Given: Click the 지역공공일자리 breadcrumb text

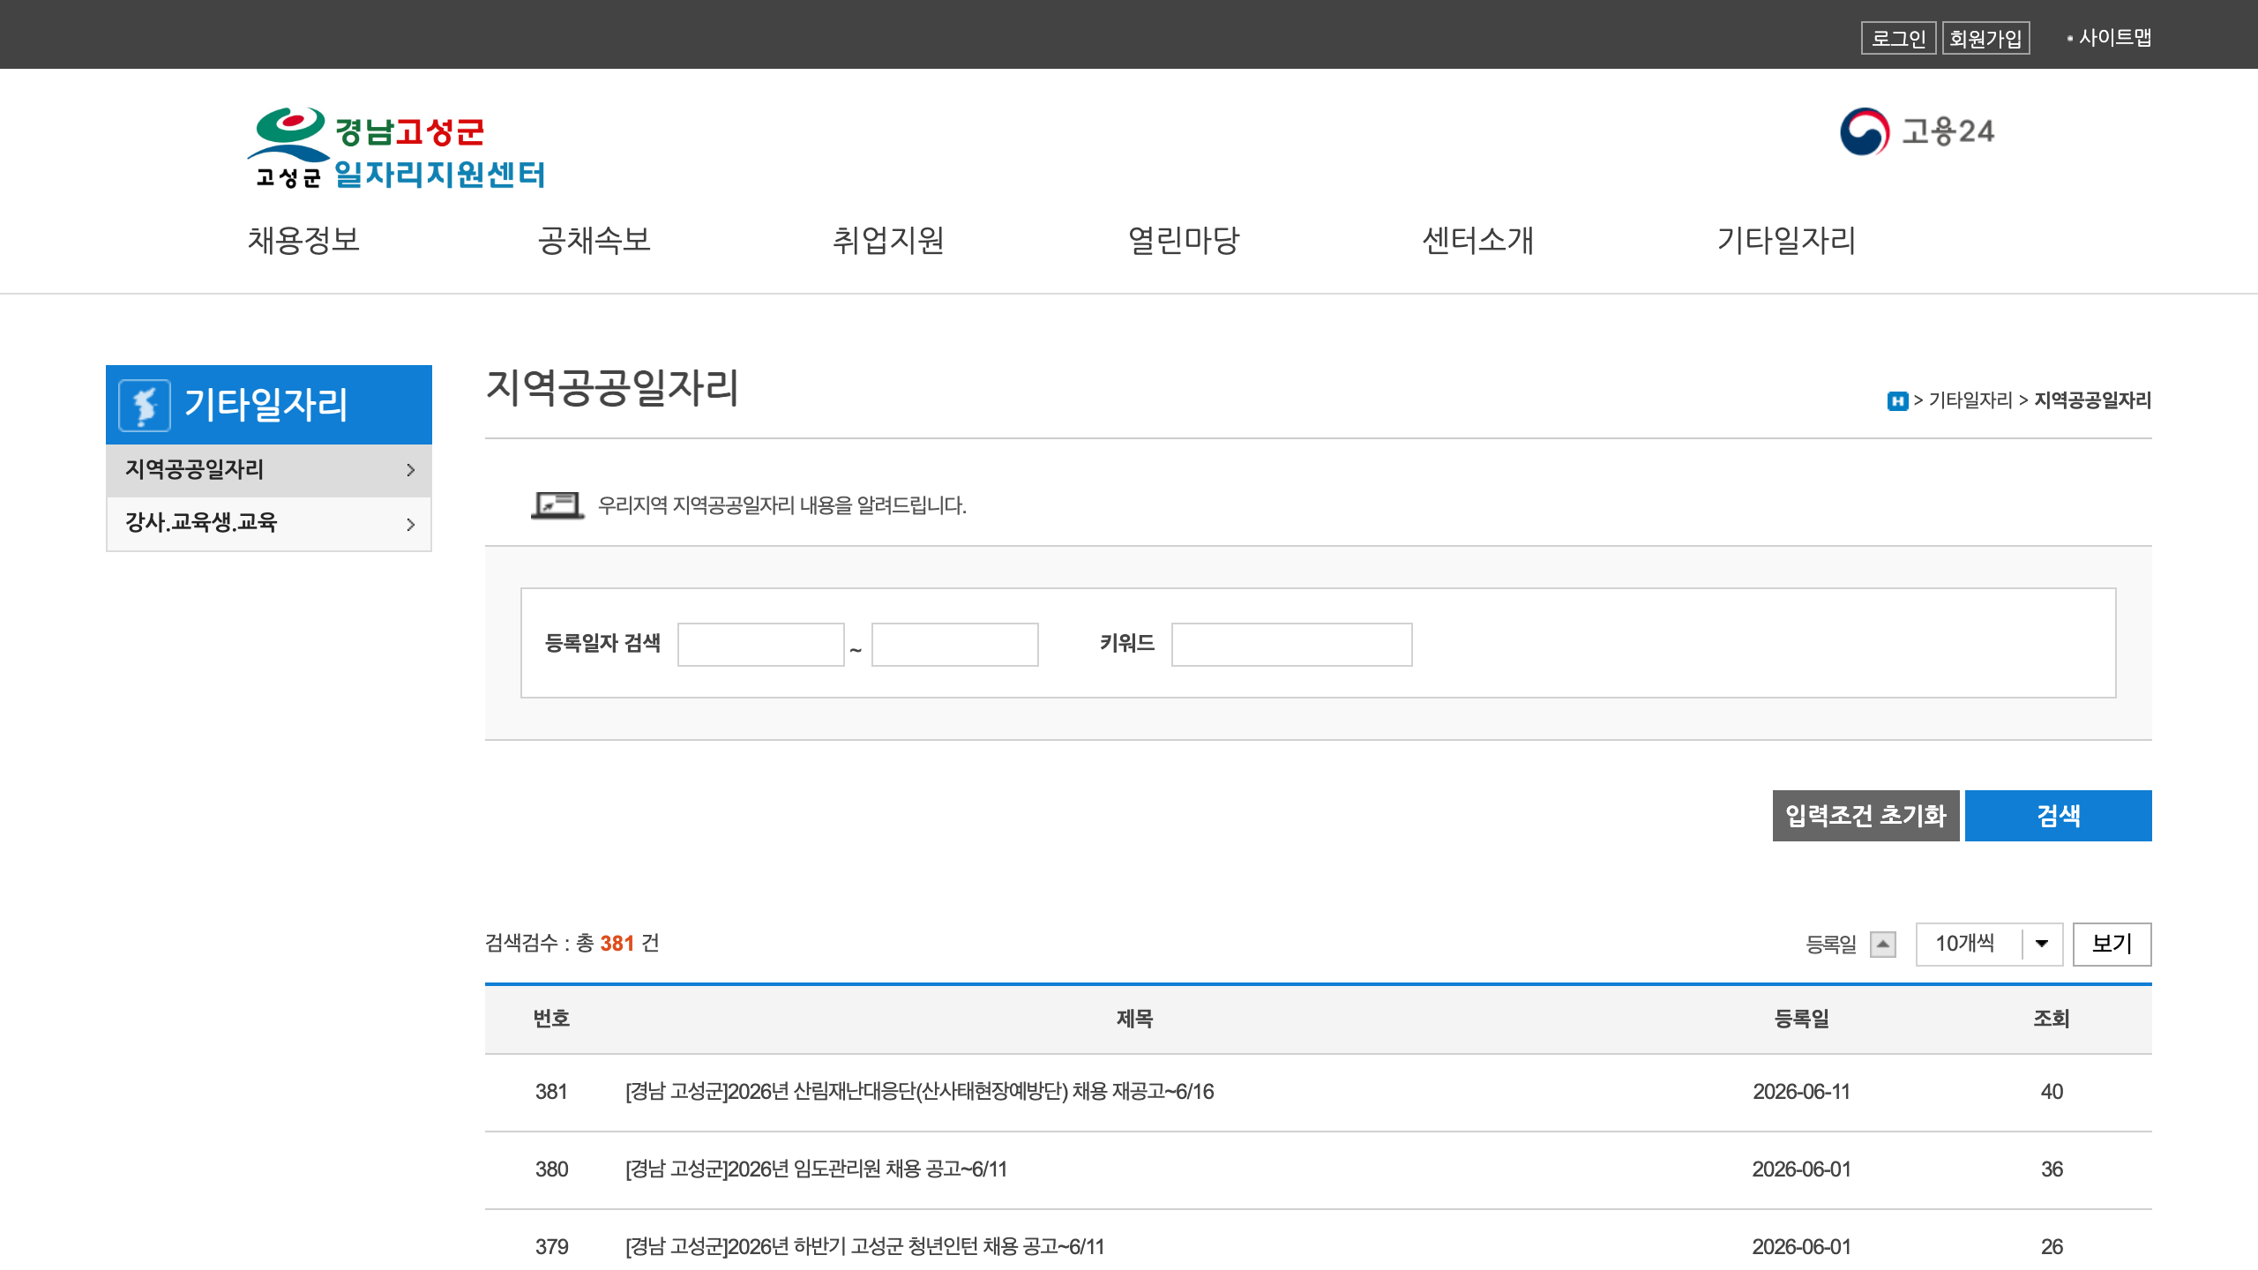Looking at the screenshot, I should point(2092,400).
